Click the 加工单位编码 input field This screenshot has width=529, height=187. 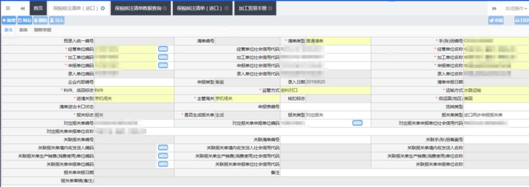coord(126,57)
